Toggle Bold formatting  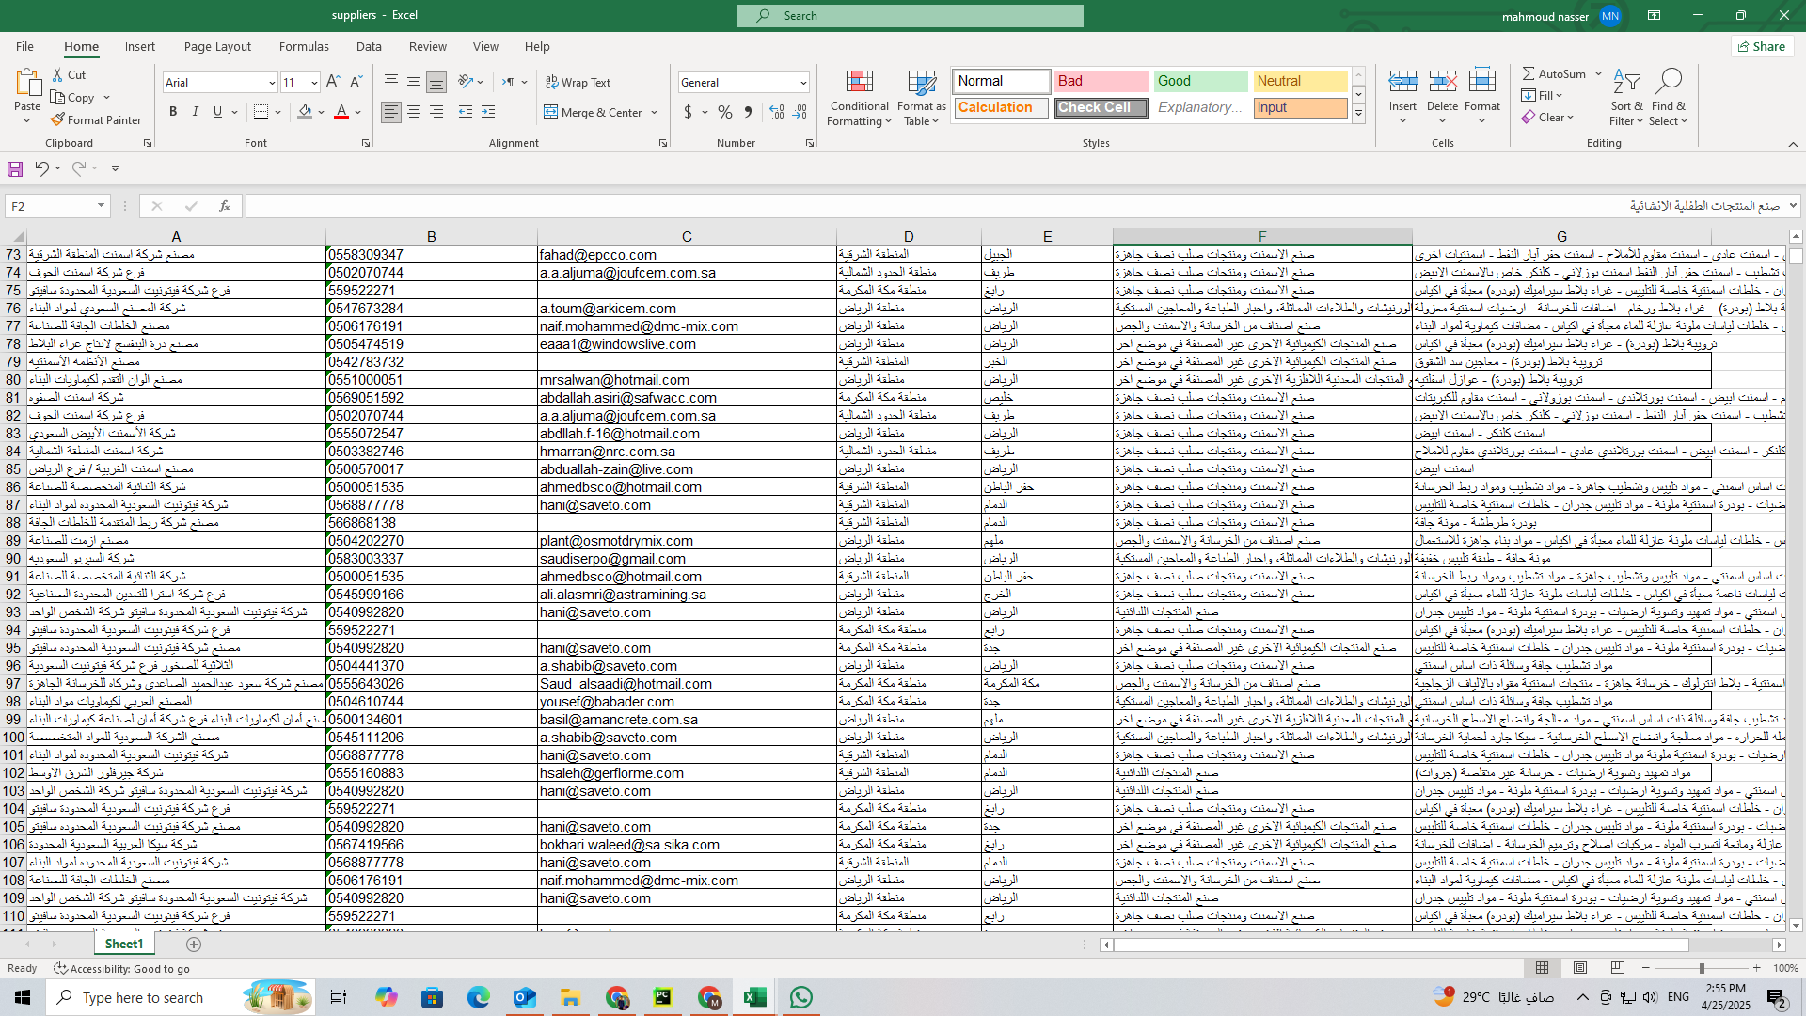click(173, 112)
